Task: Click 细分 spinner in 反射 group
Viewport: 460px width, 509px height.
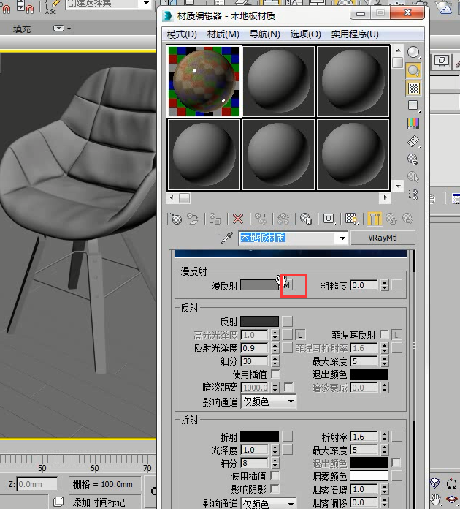Action: pos(275,361)
